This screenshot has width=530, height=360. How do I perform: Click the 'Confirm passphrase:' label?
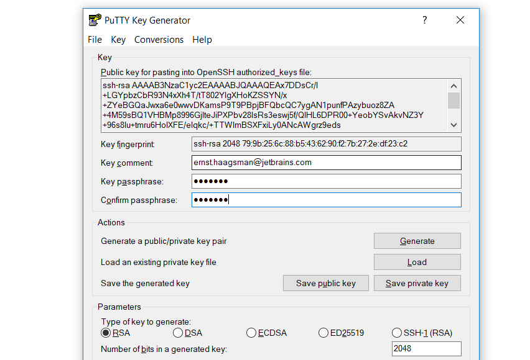pos(139,200)
